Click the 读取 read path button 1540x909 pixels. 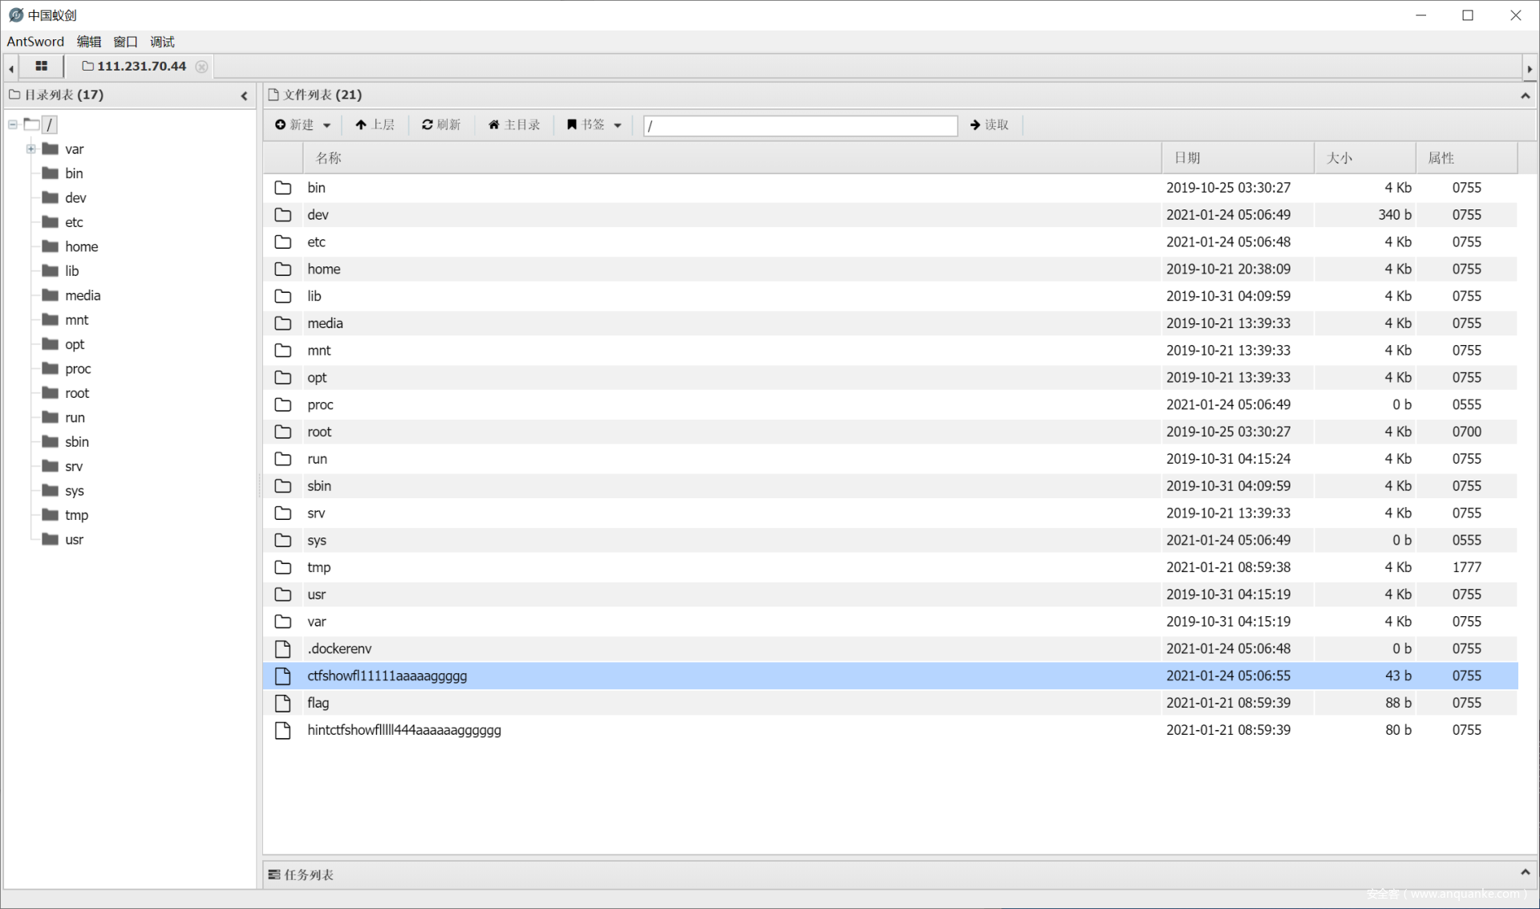[989, 124]
